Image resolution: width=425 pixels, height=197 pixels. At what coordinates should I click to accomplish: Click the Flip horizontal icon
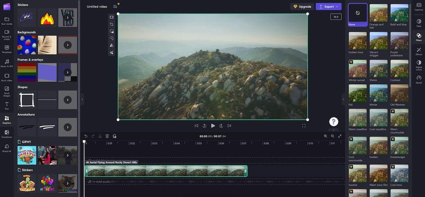pyautogui.click(x=112, y=45)
